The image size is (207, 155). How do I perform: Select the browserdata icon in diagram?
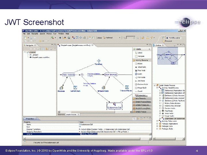click(x=103, y=88)
